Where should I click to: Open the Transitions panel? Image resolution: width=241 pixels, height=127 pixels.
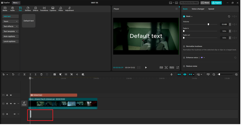tap(44, 9)
